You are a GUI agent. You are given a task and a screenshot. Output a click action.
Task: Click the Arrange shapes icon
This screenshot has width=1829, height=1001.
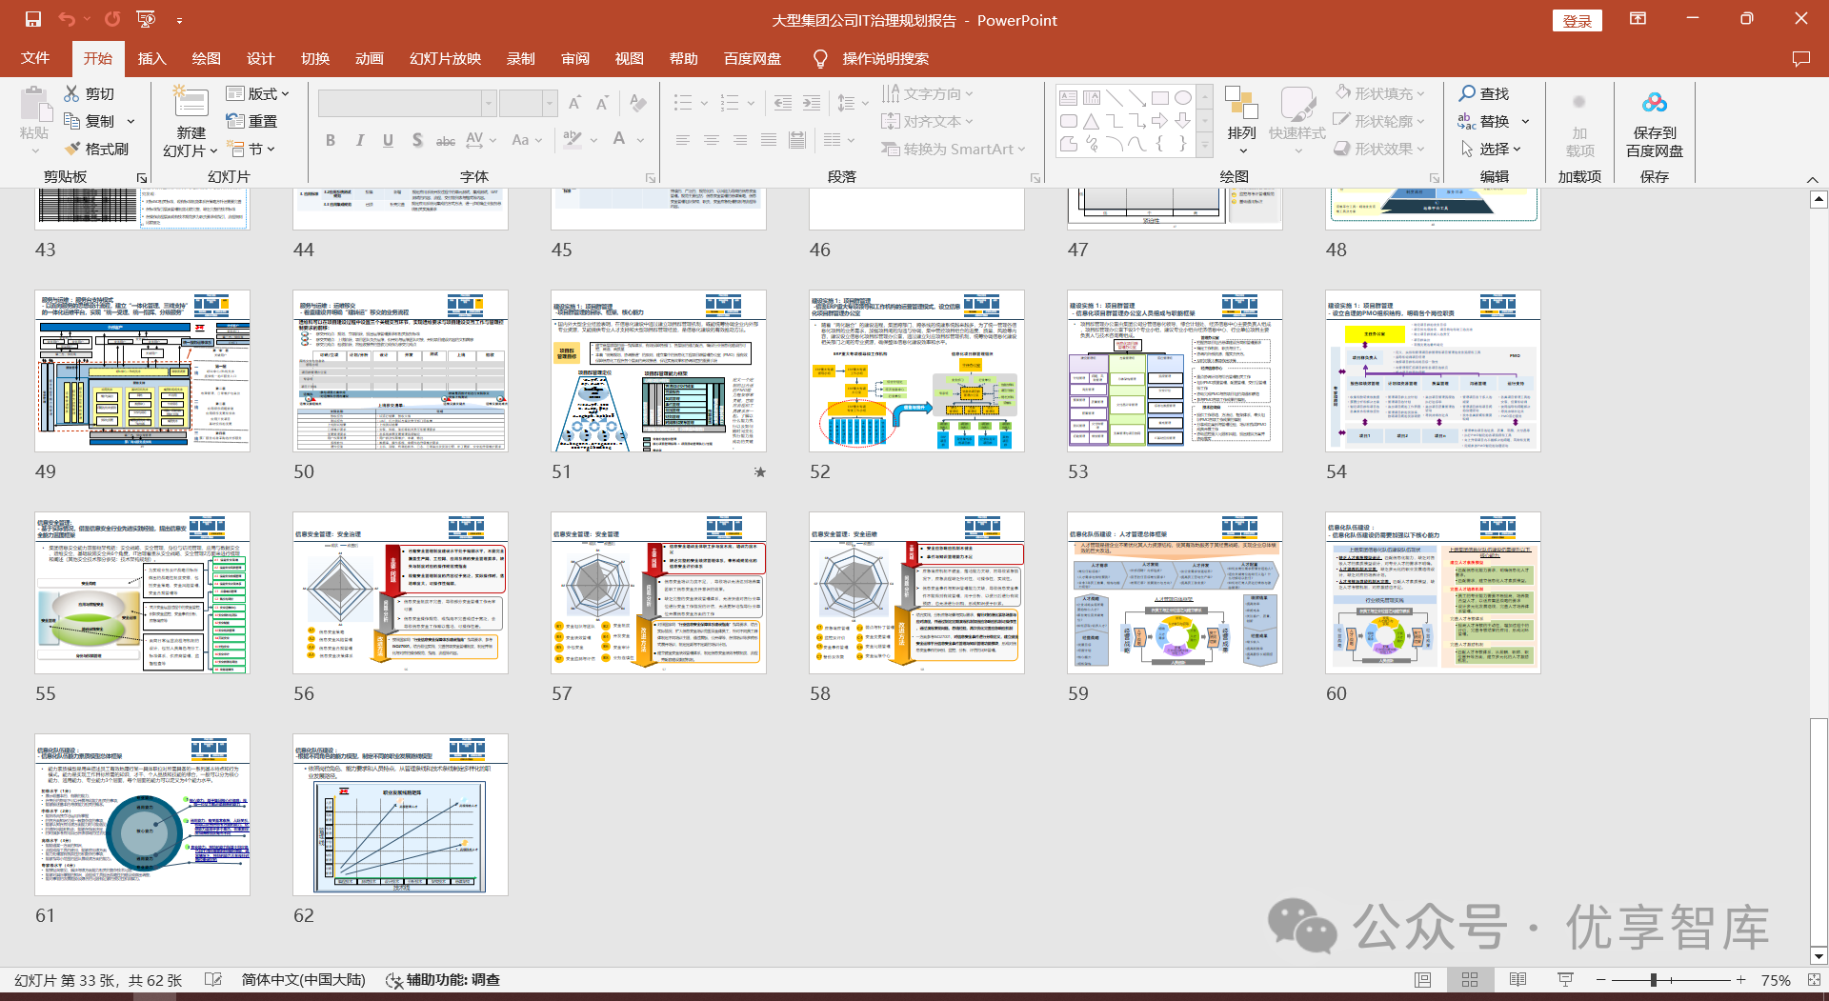[1241, 104]
